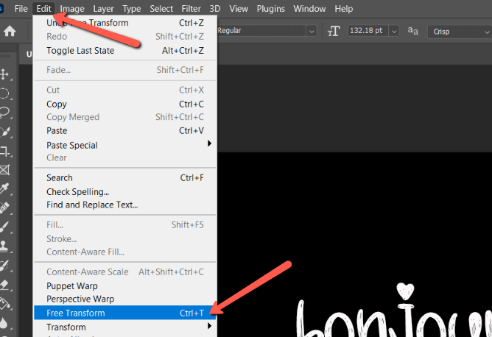Screen dimensions: 492x337
Task: Click the greyed Fade item
Action: pos(125,70)
